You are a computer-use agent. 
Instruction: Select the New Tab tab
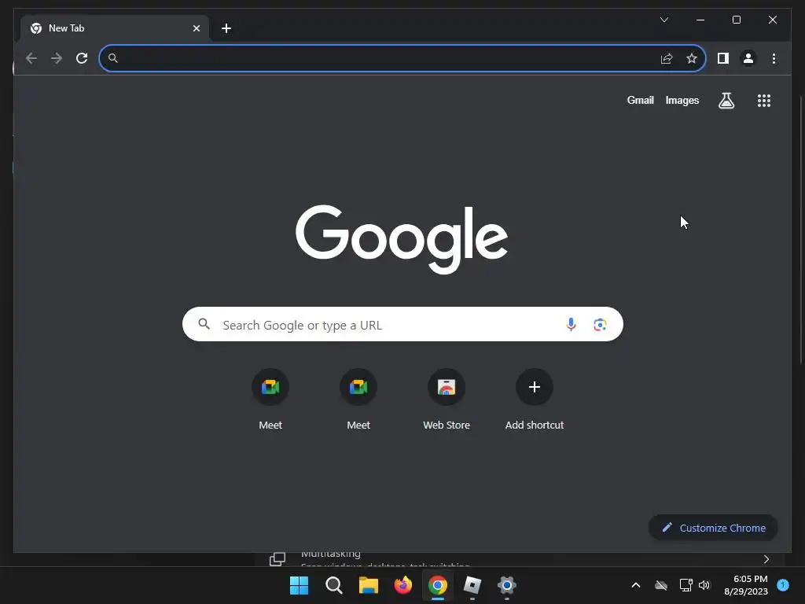(115, 28)
